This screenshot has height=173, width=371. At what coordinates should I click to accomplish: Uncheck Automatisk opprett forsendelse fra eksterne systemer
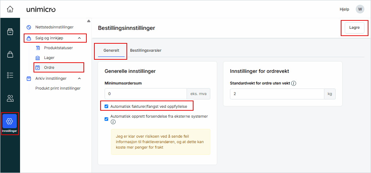coord(106,119)
